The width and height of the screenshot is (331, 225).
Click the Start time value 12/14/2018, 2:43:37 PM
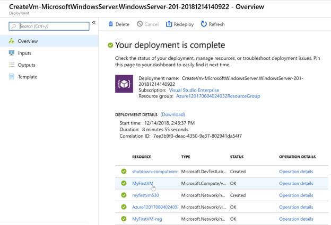pyautogui.click(x=170, y=123)
